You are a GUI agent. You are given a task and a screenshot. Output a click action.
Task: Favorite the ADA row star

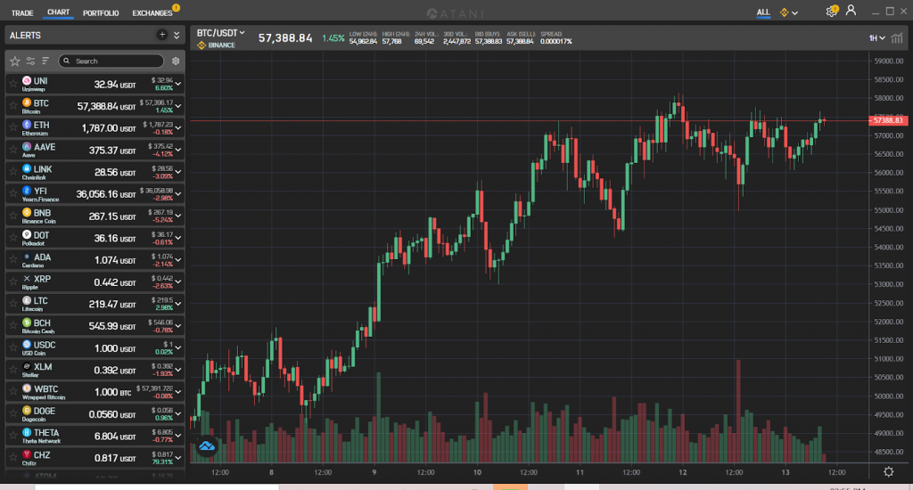(12, 259)
